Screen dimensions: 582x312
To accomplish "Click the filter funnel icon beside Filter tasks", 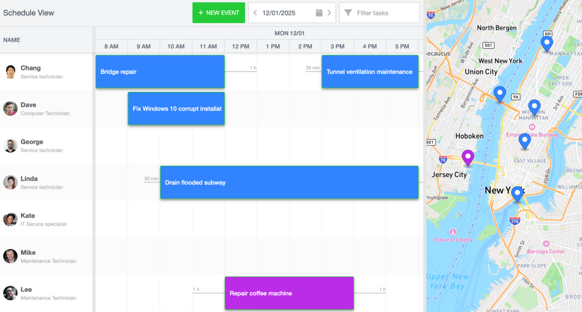I will click(x=348, y=13).
